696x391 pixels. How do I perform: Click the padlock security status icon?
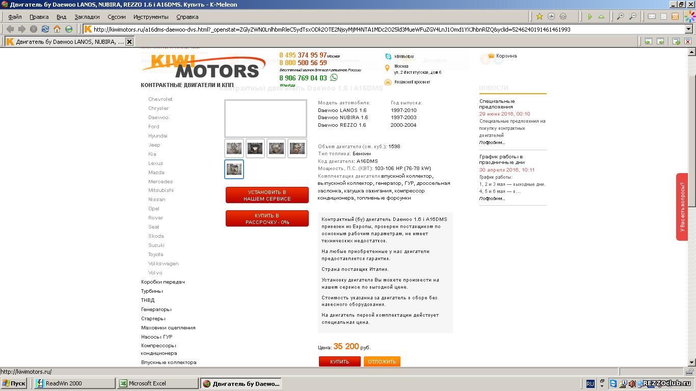[x=689, y=372]
